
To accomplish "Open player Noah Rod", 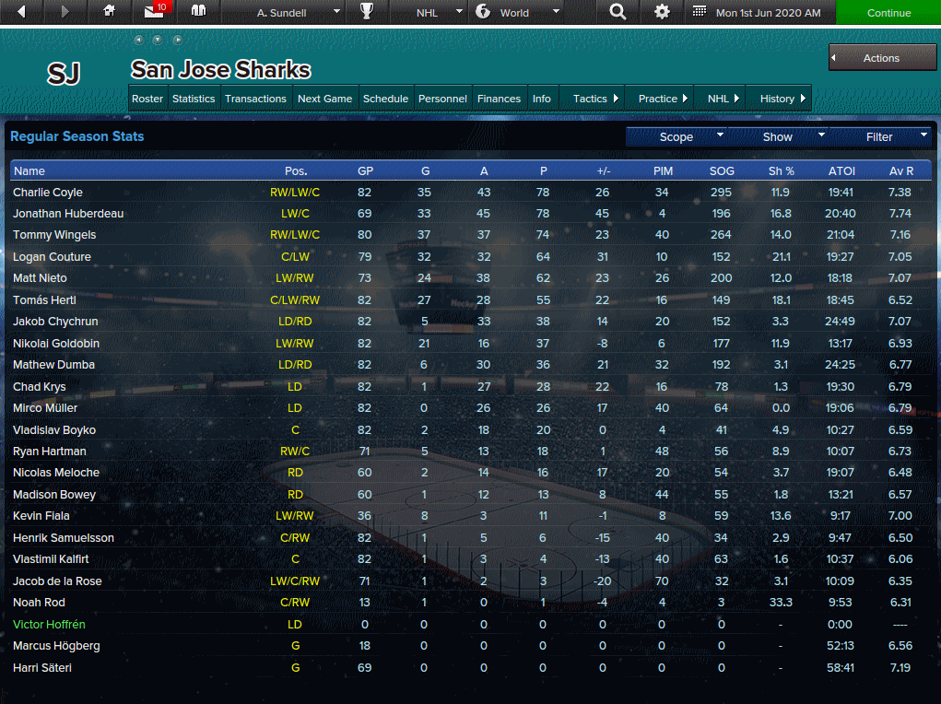I will tap(39, 602).
